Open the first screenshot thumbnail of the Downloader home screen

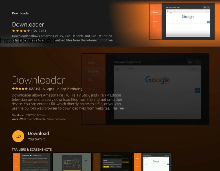click(32, 162)
